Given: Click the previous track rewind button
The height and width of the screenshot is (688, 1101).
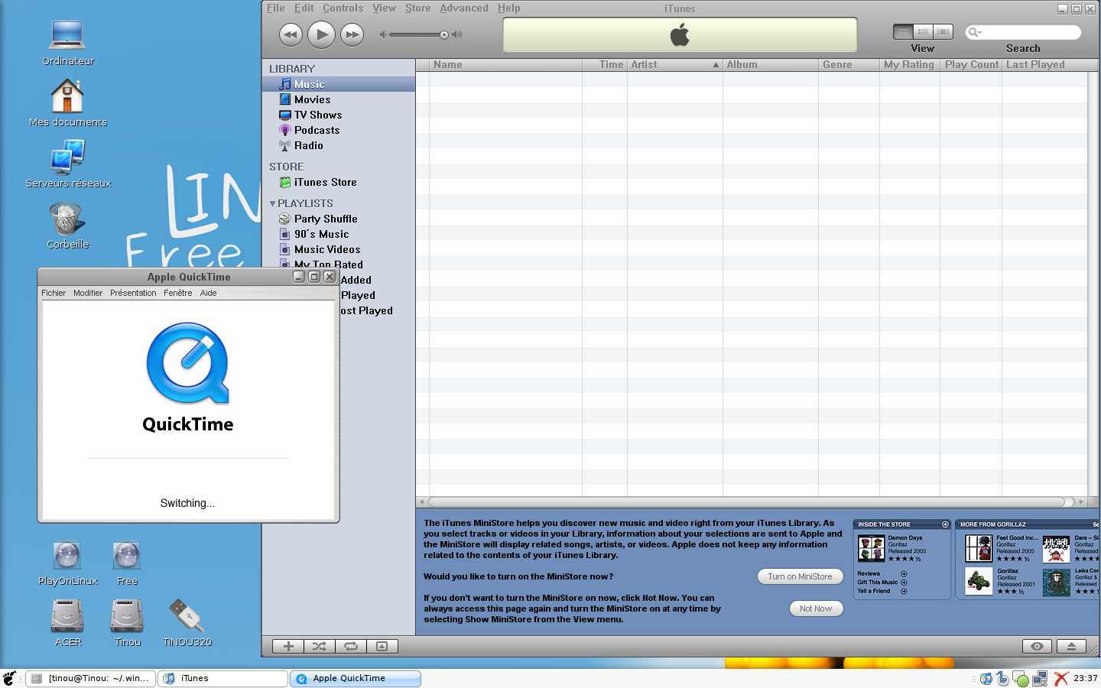Looking at the screenshot, I should point(291,34).
